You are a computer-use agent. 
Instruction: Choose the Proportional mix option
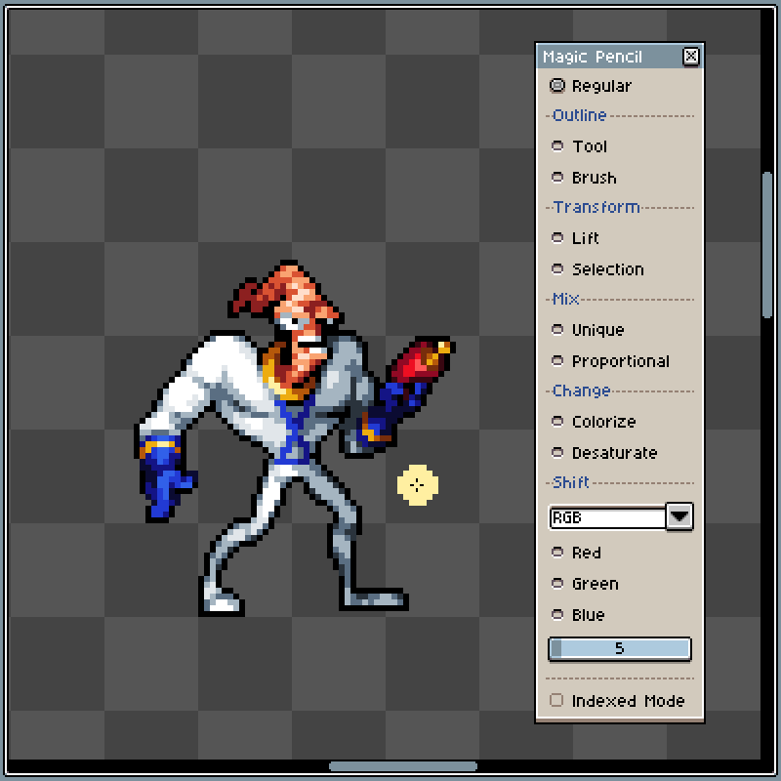610,361
